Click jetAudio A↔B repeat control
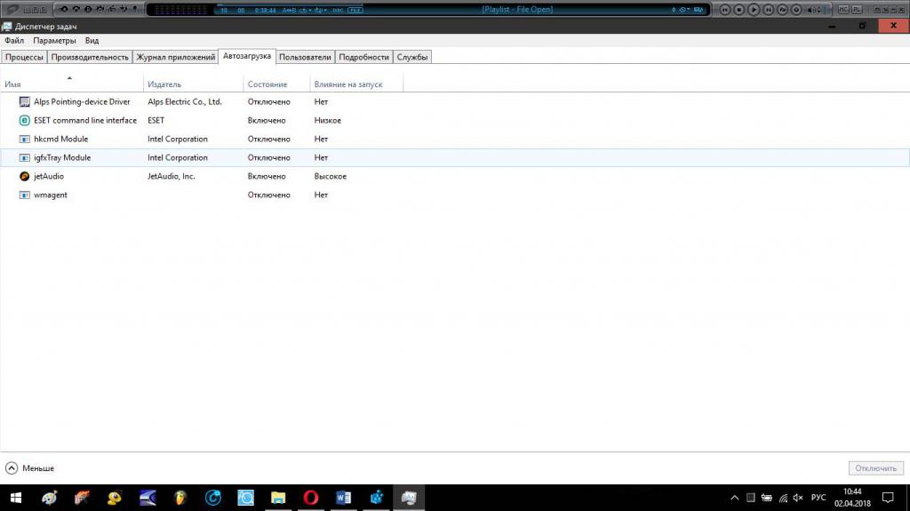 [289, 11]
